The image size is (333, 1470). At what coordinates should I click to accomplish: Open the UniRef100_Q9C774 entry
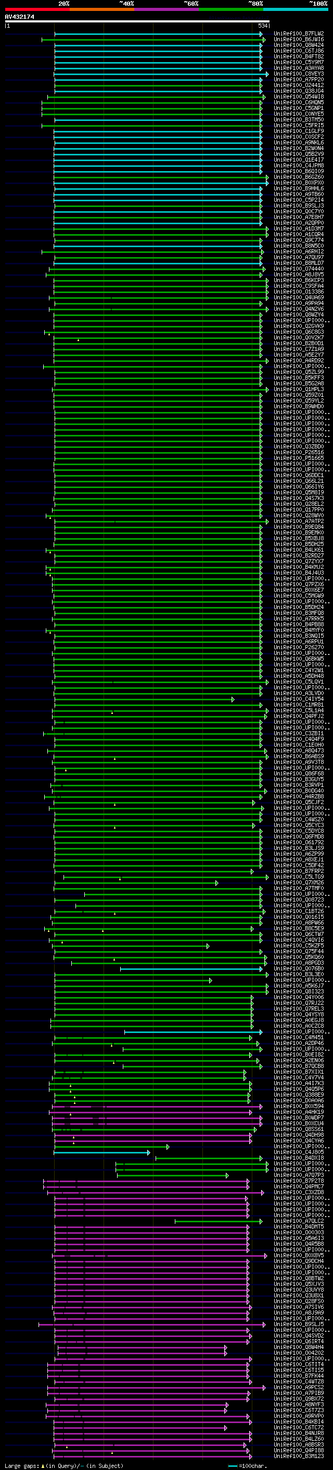tap(298, 240)
